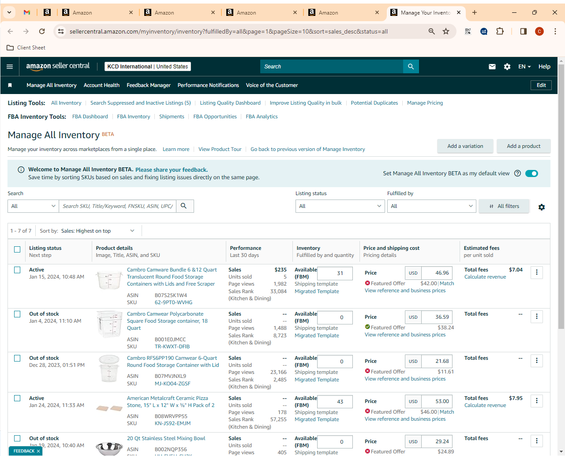Open table preferences gear icon
The width and height of the screenshot is (565, 456).
tap(542, 207)
